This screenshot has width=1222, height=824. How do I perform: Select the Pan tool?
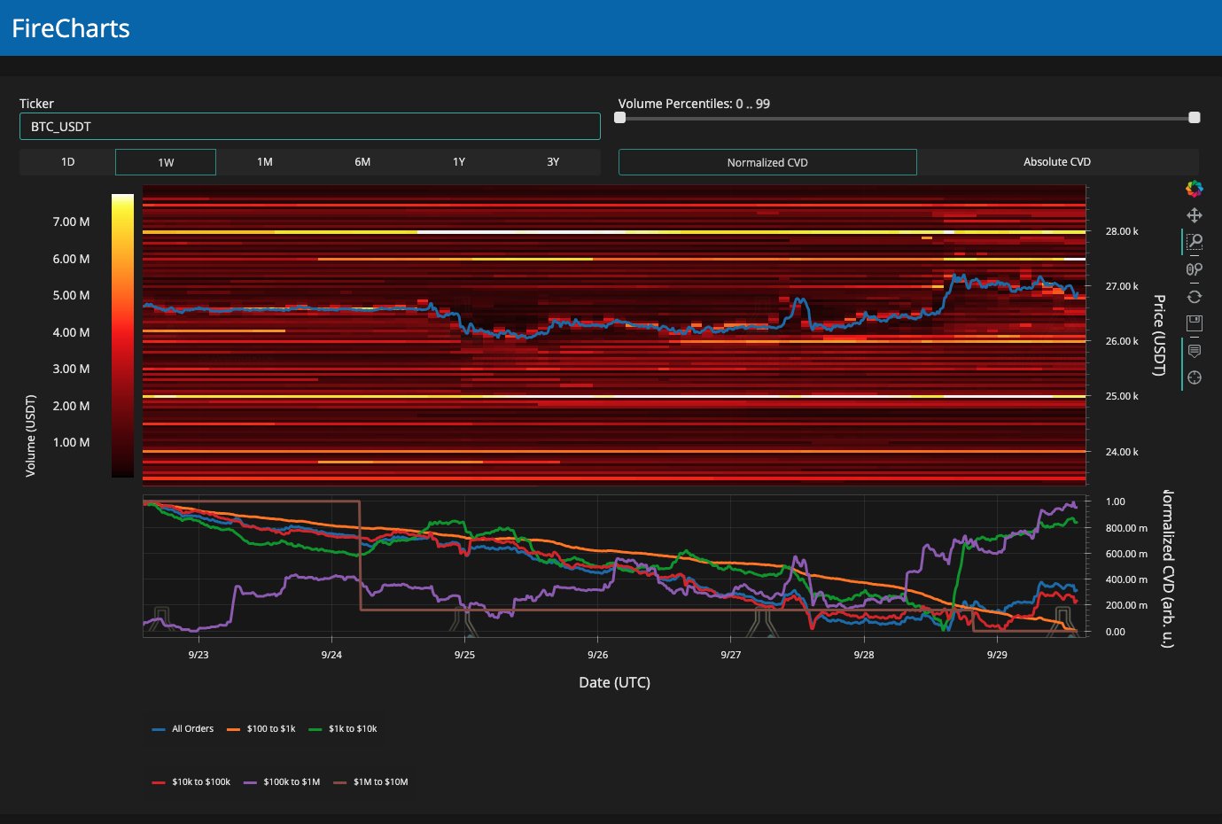(x=1194, y=215)
